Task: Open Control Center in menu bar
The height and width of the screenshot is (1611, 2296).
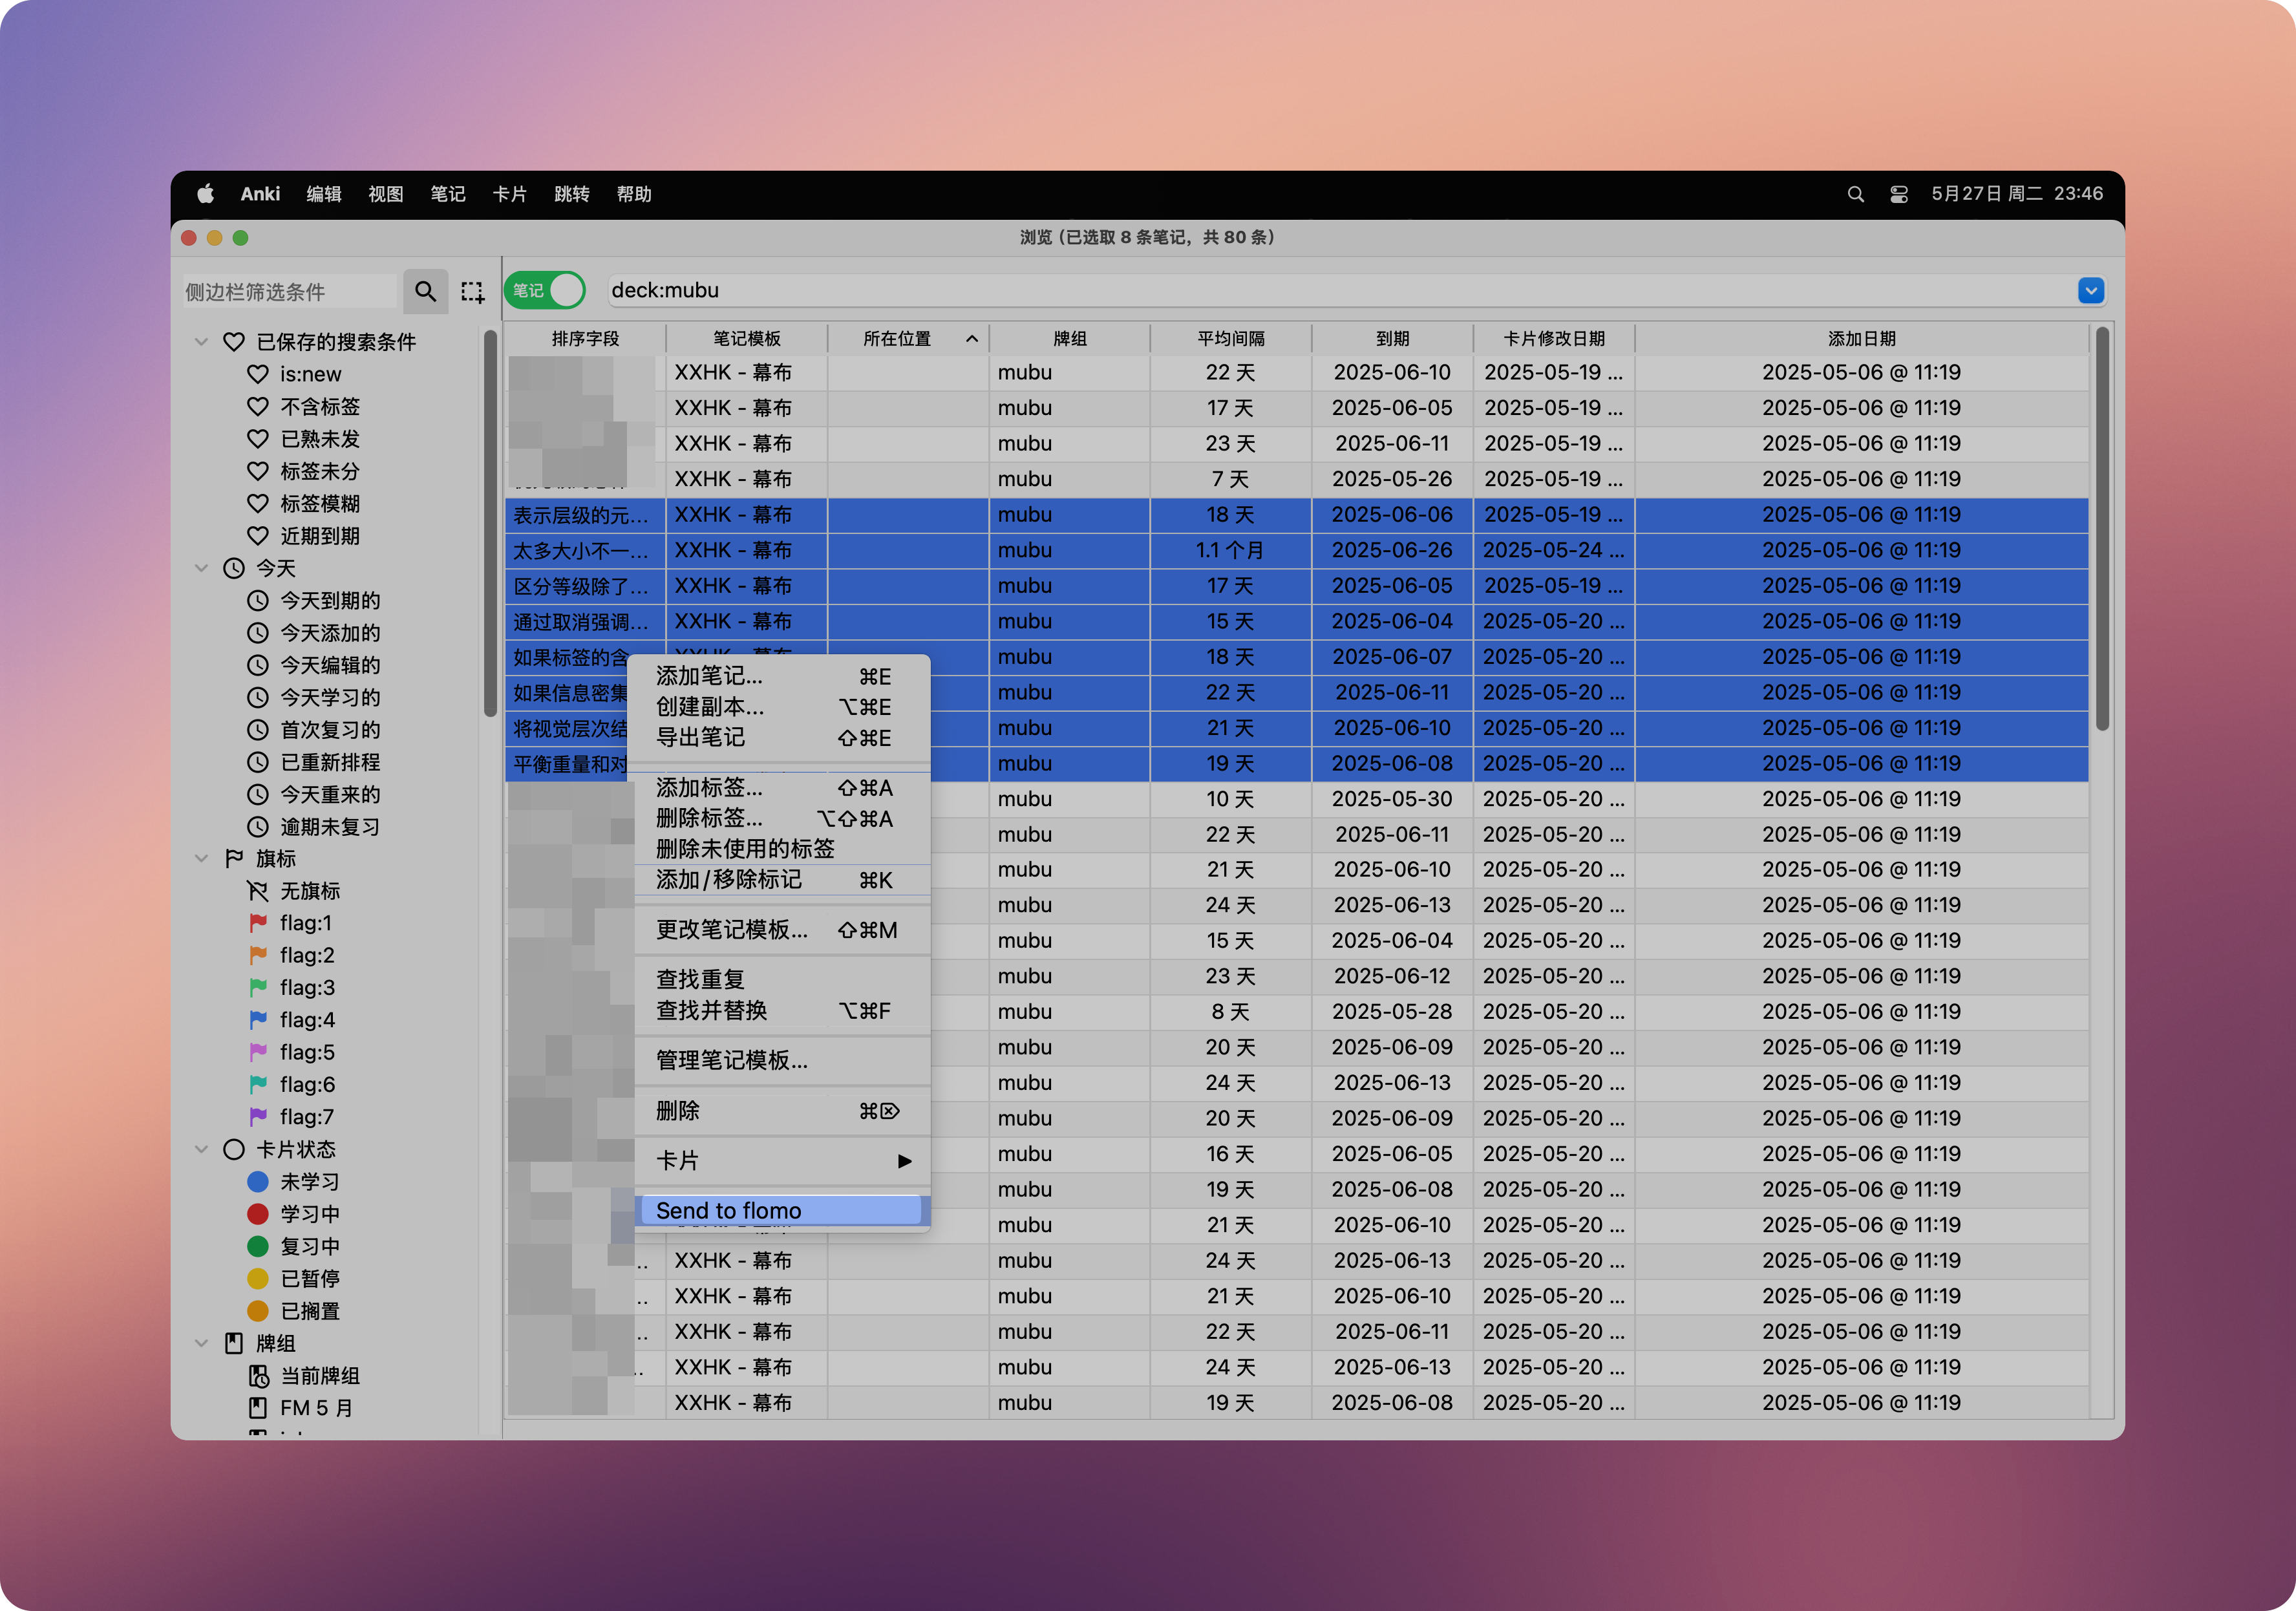Action: click(x=1898, y=194)
